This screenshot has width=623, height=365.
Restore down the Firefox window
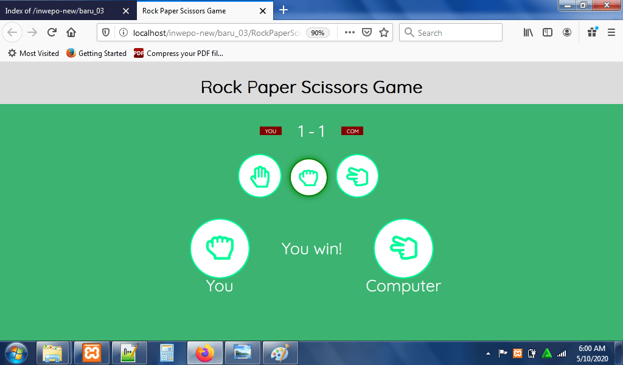tap(583, 5)
